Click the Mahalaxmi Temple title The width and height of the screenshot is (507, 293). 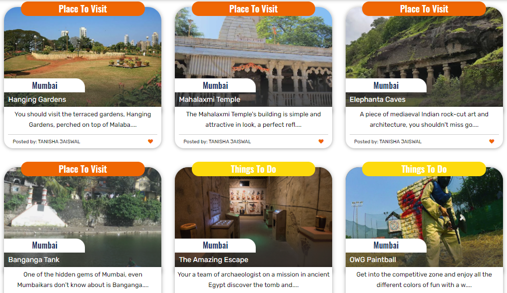point(209,99)
